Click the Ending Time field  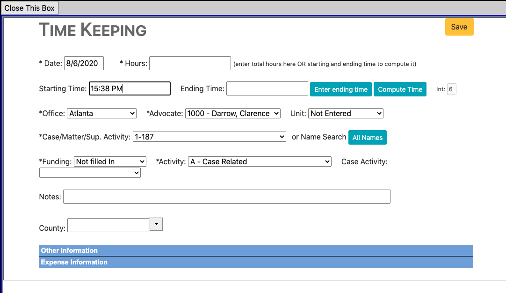(x=267, y=88)
